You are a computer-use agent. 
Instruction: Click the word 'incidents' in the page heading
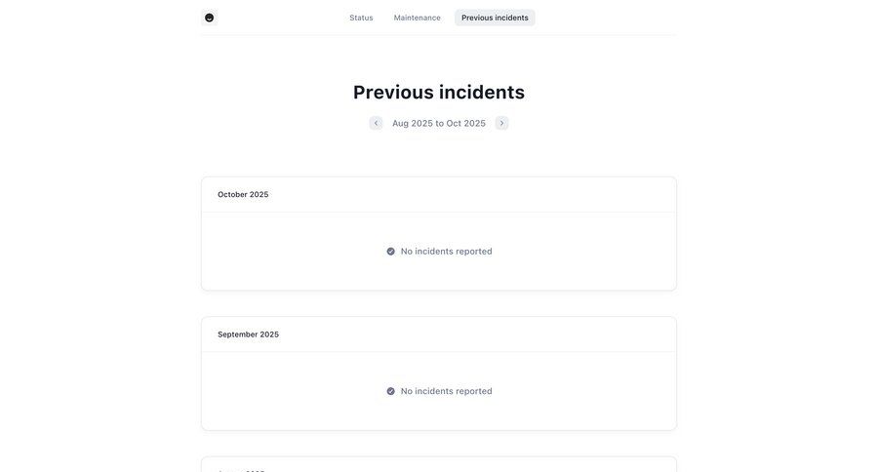(481, 92)
